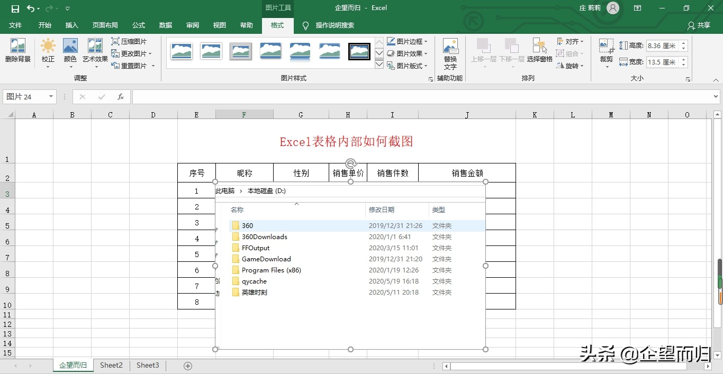Click the 序号 header cell
723x374 pixels.
197,173
